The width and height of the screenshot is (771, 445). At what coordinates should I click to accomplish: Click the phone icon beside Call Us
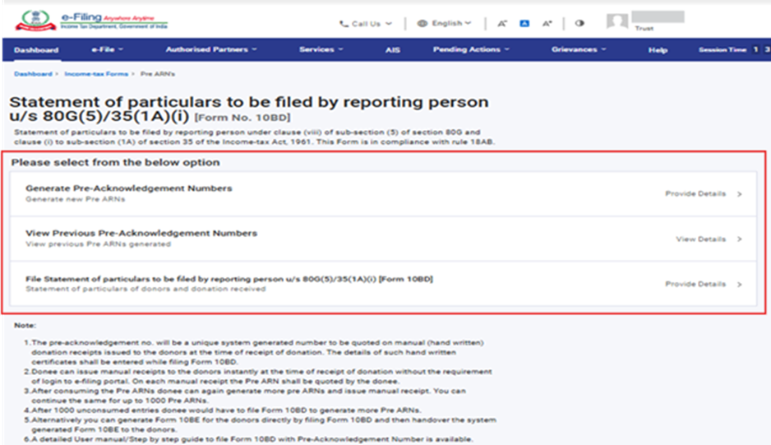pos(344,24)
